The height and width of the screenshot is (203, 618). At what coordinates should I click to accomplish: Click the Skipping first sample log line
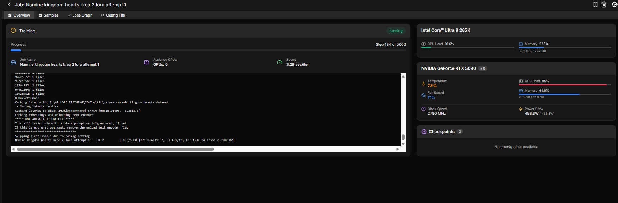pyautogui.click(x=52, y=136)
